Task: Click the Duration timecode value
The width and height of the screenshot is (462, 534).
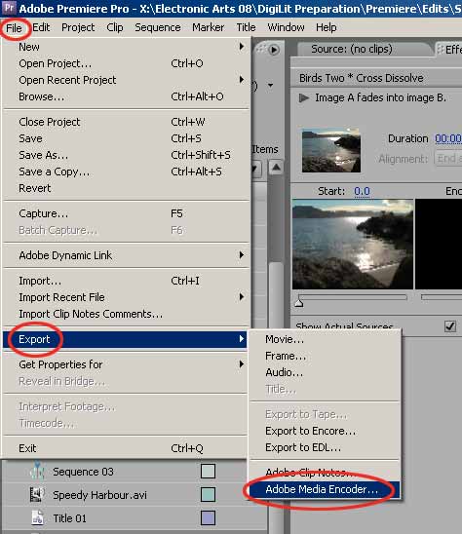Action: [x=448, y=139]
